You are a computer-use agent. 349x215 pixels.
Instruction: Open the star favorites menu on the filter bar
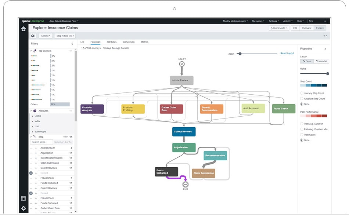tap(325, 36)
